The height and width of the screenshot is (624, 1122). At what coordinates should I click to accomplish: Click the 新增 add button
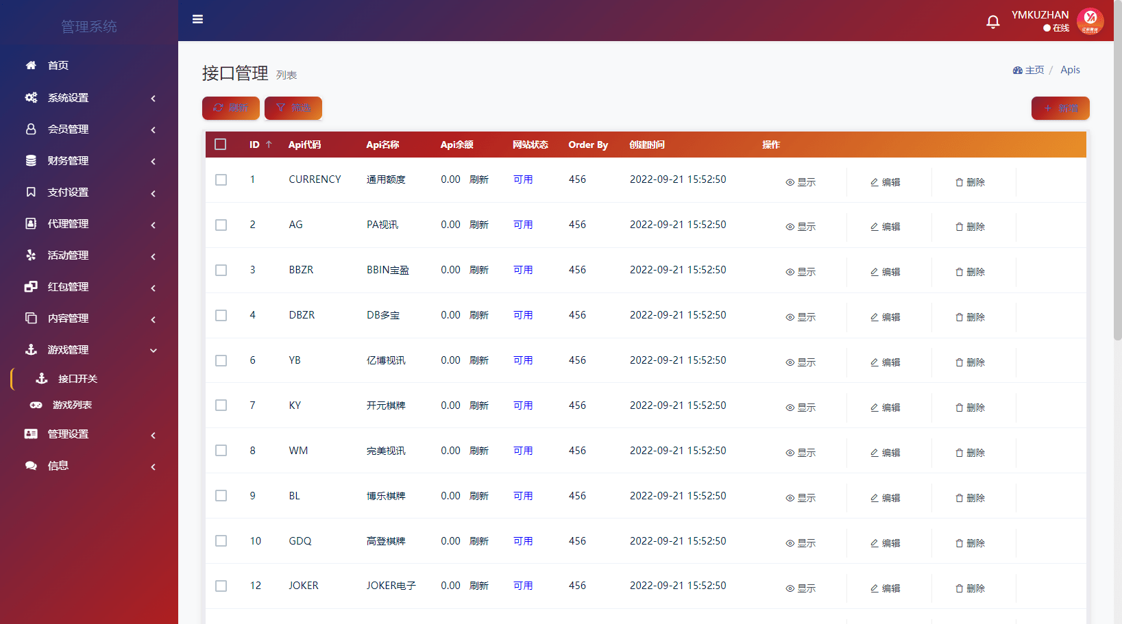[1060, 108]
